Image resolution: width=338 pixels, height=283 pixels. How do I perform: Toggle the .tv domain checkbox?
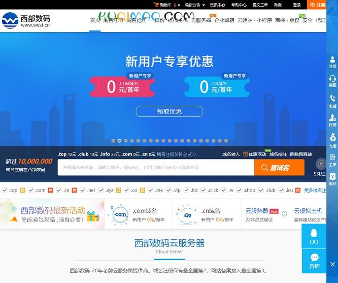[x=224, y=190]
